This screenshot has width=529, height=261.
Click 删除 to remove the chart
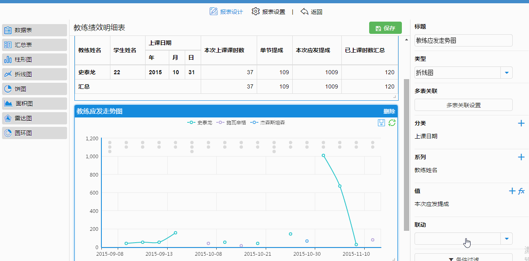coord(389,111)
